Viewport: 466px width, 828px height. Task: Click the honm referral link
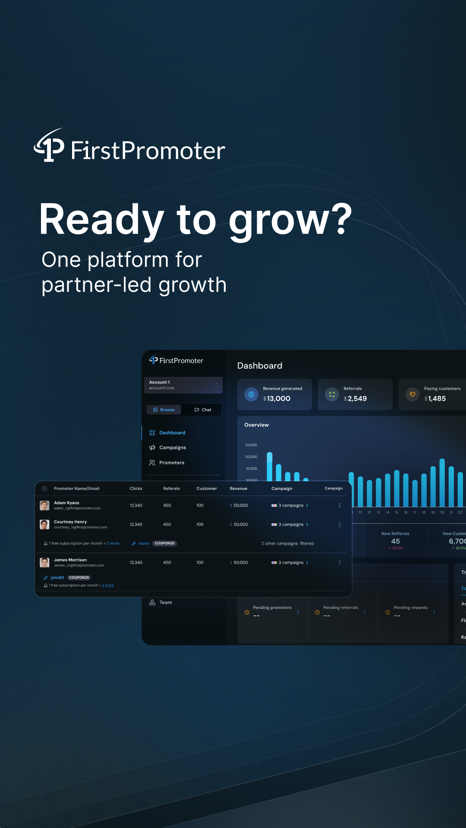[x=144, y=543]
